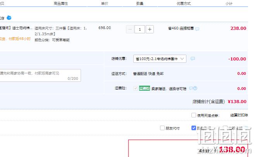Increase quantity with the plus button
Screen dimensions: 255x157
pos(150,29)
